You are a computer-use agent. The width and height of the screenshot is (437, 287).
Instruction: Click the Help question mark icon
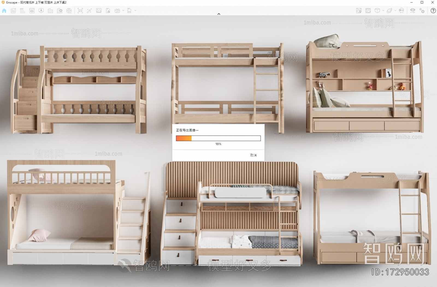(433, 11)
